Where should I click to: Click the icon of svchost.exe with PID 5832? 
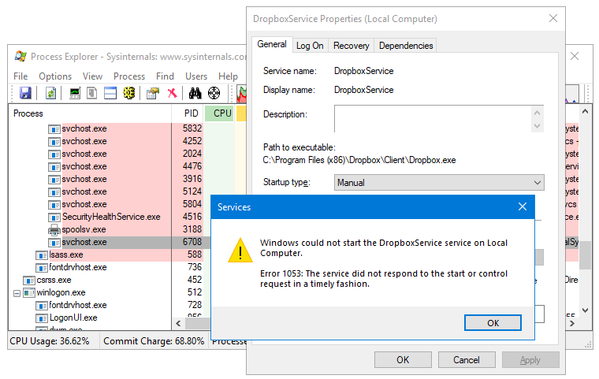(x=54, y=129)
